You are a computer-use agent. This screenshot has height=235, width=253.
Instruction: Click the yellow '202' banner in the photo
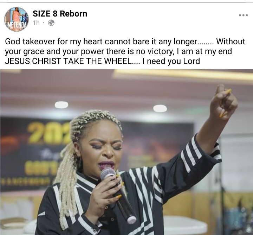tap(49, 133)
